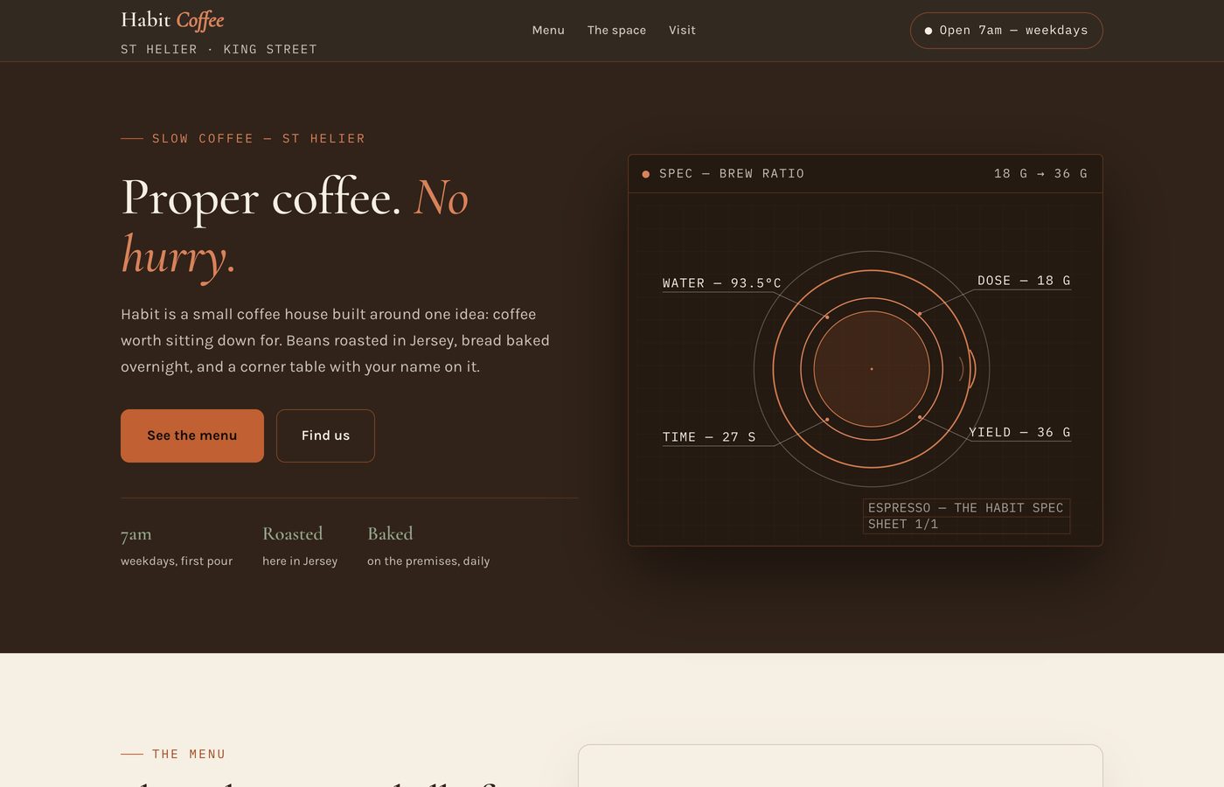Click the Open 7am weekdays pill
This screenshot has width=1224, height=787.
[1006, 31]
